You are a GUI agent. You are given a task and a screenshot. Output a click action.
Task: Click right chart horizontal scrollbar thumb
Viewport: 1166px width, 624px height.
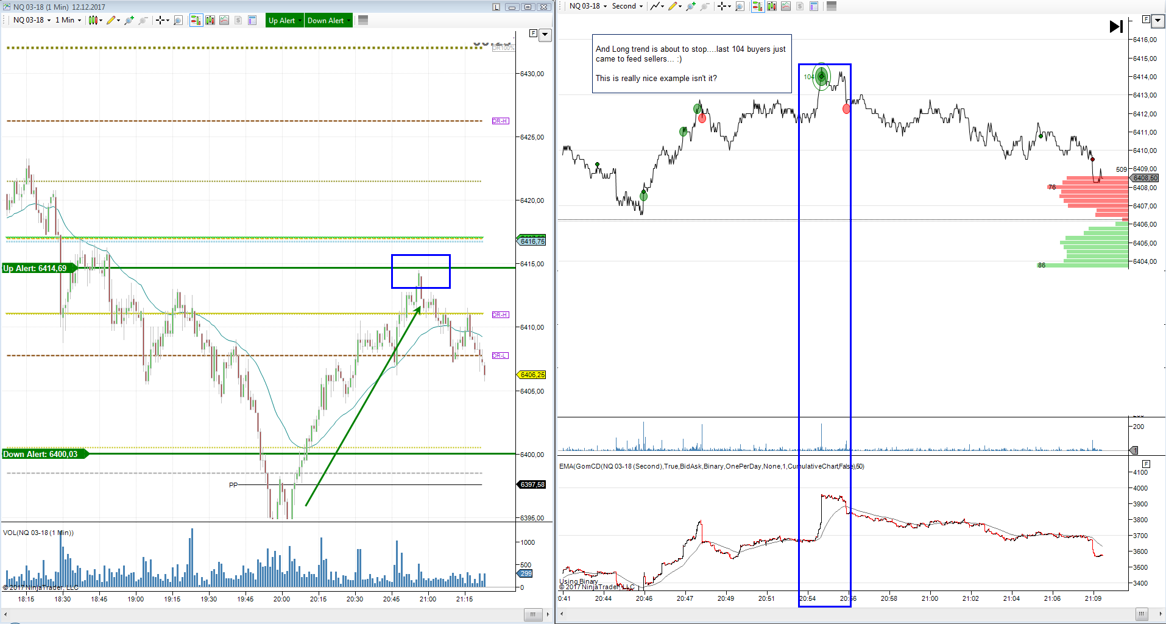coord(1142,614)
